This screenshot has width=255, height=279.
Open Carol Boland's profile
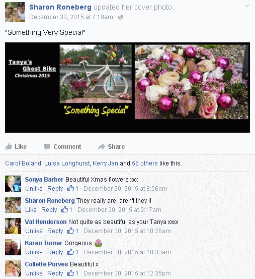[x=23, y=163]
